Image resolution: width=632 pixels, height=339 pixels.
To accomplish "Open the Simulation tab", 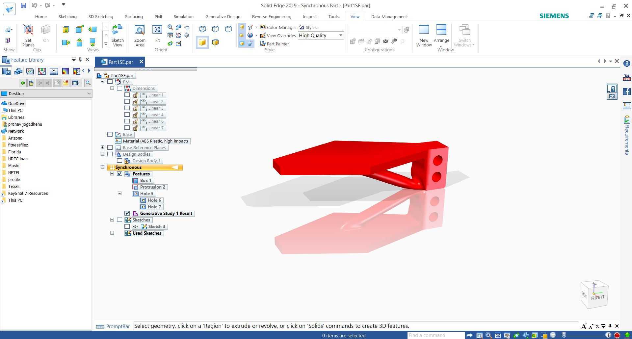I will point(183,16).
